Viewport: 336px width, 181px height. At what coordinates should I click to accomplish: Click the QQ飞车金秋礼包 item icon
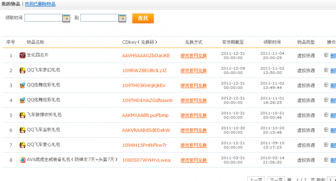point(22,130)
